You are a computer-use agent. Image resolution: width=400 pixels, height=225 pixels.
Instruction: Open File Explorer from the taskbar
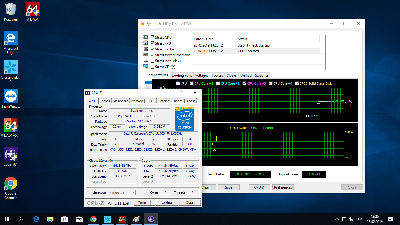click(50, 219)
